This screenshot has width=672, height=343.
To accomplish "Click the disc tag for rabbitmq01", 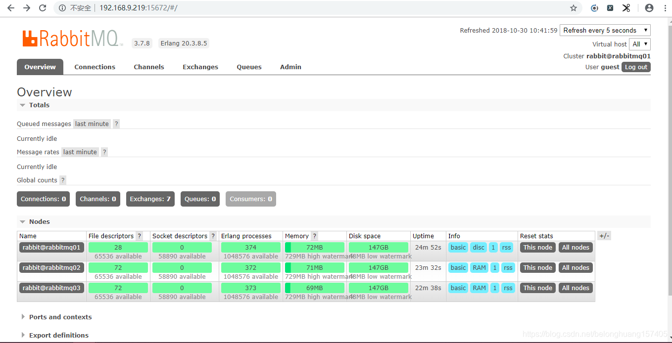I will 479,247.
